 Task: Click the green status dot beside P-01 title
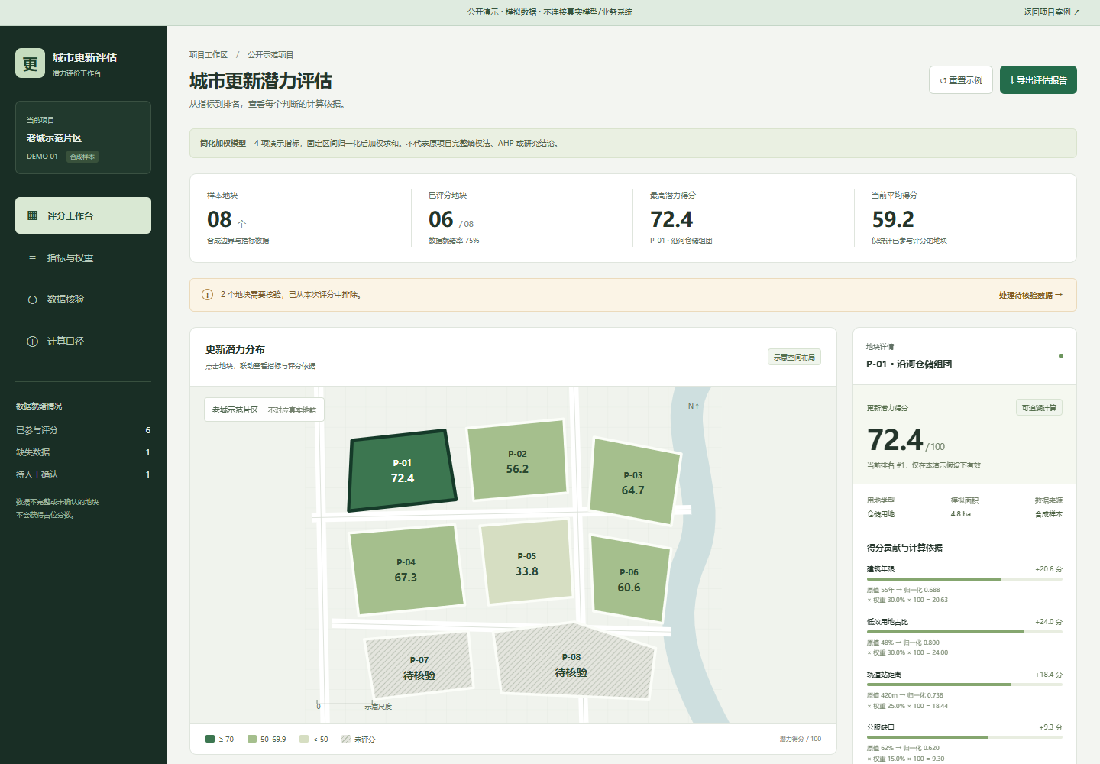click(x=1060, y=356)
